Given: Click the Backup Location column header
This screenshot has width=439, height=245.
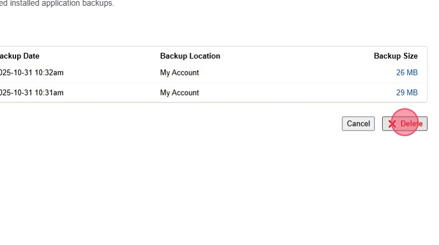Looking at the screenshot, I should point(190,56).
